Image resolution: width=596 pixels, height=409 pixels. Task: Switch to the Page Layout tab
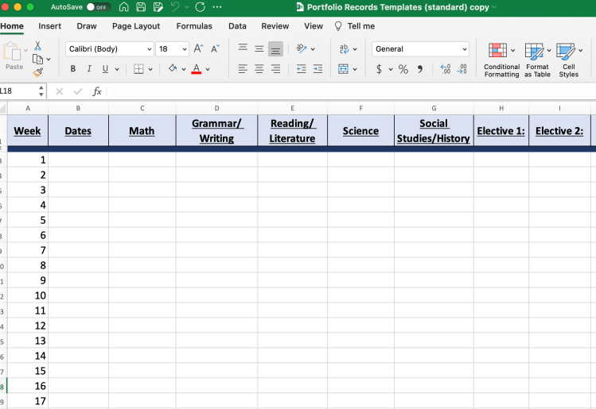click(x=136, y=26)
